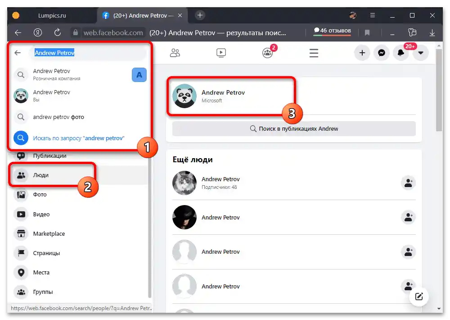Open the browser hamburger menu in title bar

[x=372, y=15]
